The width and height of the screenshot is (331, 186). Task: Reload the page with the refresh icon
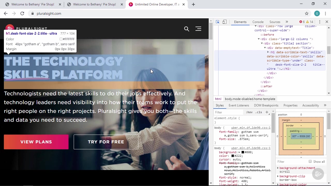pyautogui.click(x=22, y=13)
